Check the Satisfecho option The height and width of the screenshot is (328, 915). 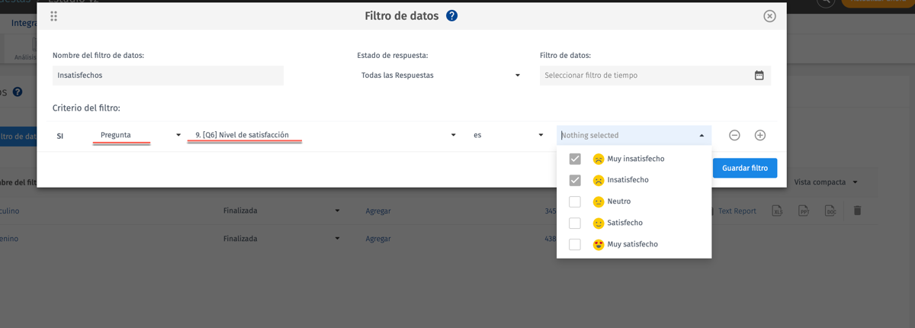(575, 223)
